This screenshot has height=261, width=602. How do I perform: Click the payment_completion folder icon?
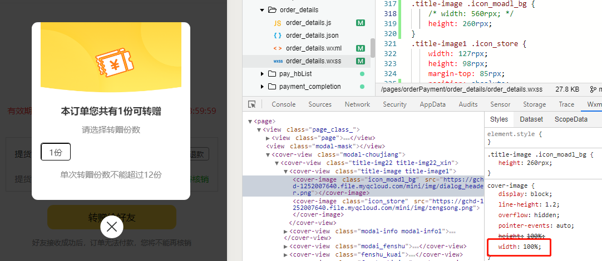pyautogui.click(x=272, y=87)
